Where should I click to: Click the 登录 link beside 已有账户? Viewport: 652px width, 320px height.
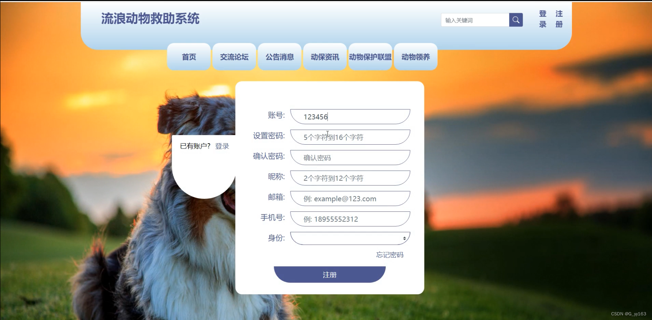click(x=222, y=146)
